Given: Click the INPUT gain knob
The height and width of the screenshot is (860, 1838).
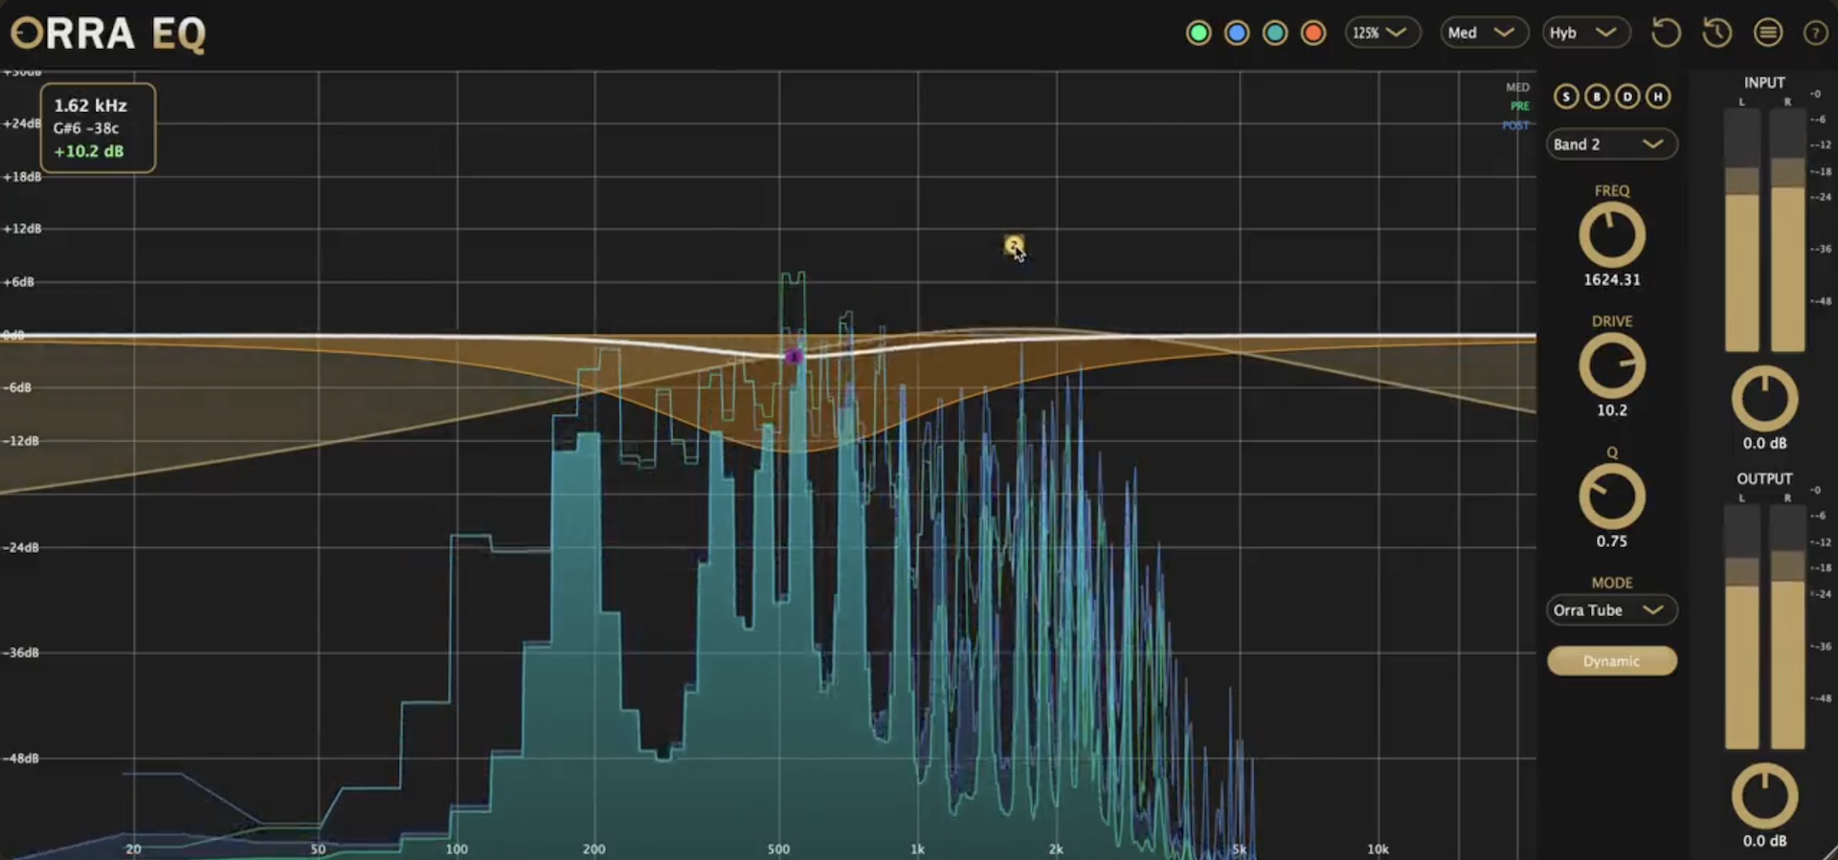Looking at the screenshot, I should click(1764, 399).
